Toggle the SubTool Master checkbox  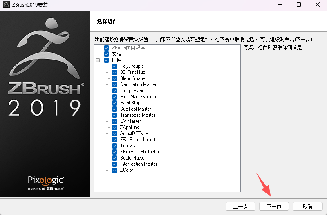115,109
